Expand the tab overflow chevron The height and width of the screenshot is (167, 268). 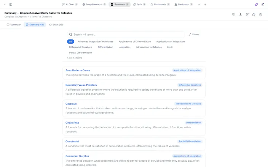(199, 5)
